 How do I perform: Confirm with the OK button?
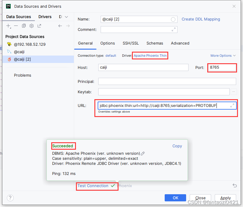point(175,198)
